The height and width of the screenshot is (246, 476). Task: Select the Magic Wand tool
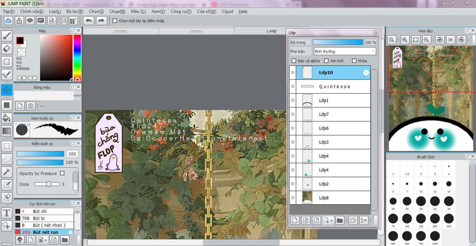pyautogui.click(x=7, y=172)
